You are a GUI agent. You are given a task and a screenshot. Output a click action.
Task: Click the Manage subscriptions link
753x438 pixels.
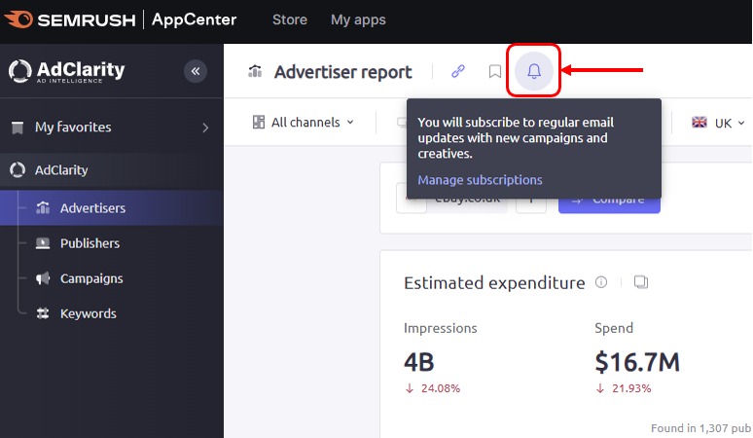pyautogui.click(x=480, y=180)
